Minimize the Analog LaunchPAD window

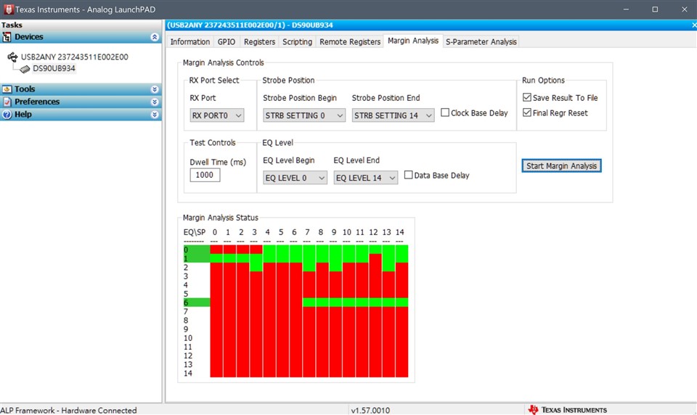[x=626, y=9]
